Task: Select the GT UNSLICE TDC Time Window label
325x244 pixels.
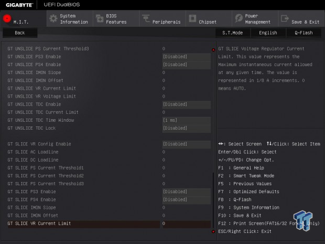Action: [41, 120]
